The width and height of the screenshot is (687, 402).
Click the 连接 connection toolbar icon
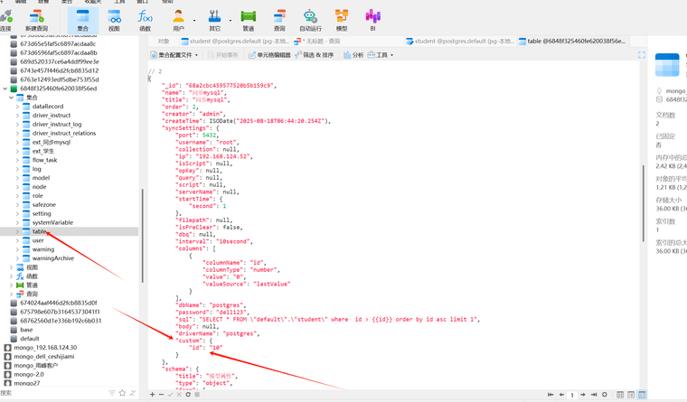point(5,21)
